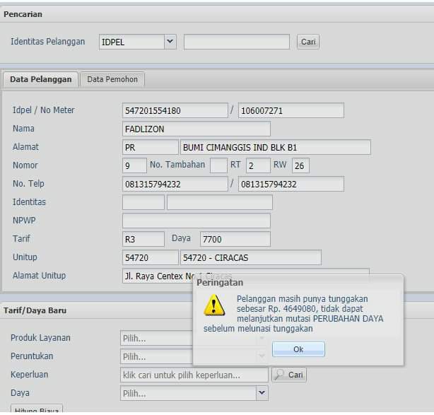Click the Nama field showing FADLIZON

click(196, 129)
